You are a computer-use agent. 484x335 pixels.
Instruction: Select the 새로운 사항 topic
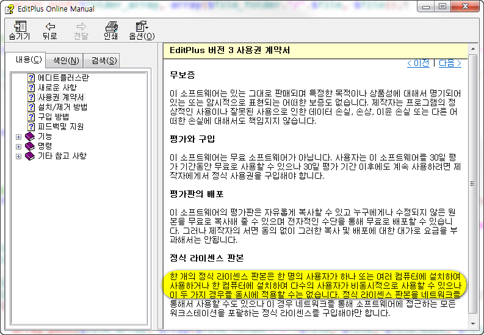pos(57,88)
